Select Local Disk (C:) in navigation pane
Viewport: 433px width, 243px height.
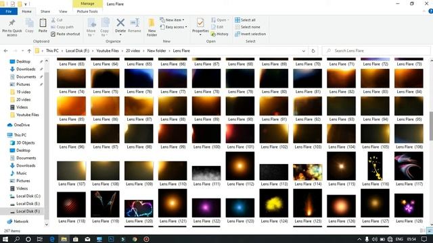[28, 196]
